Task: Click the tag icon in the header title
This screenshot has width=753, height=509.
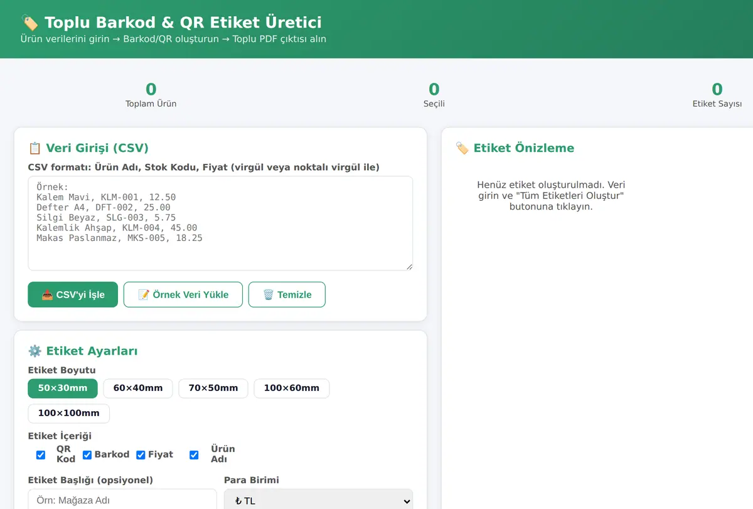Action: pyautogui.click(x=29, y=23)
